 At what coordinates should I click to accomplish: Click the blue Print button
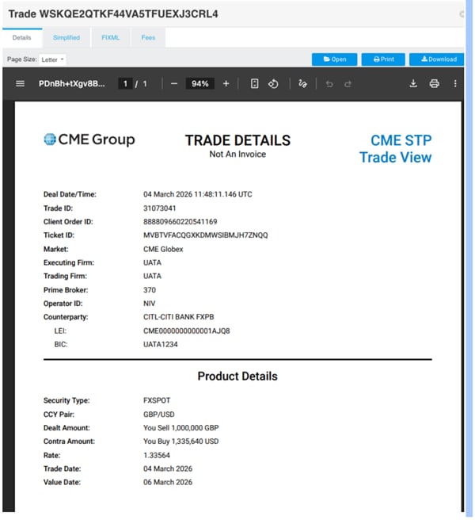(383, 59)
